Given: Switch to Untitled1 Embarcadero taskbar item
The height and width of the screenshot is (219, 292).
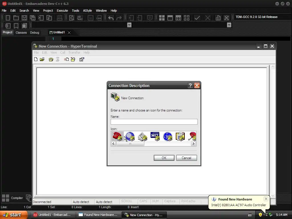Looking at the screenshot, I should click(x=52, y=215).
